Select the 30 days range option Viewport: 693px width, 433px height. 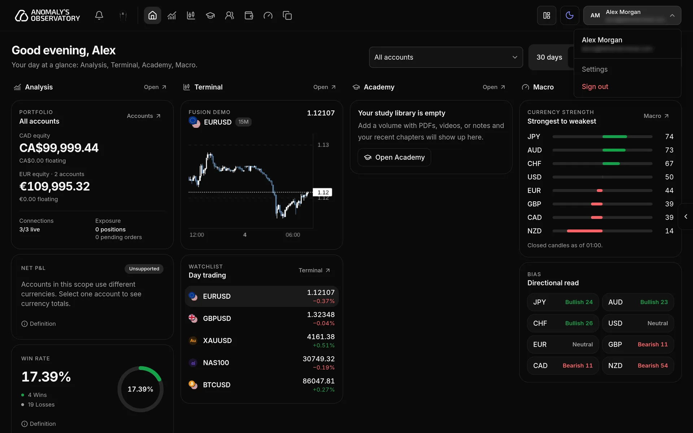(549, 57)
